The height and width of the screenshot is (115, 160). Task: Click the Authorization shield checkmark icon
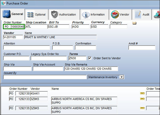pos(54,14)
